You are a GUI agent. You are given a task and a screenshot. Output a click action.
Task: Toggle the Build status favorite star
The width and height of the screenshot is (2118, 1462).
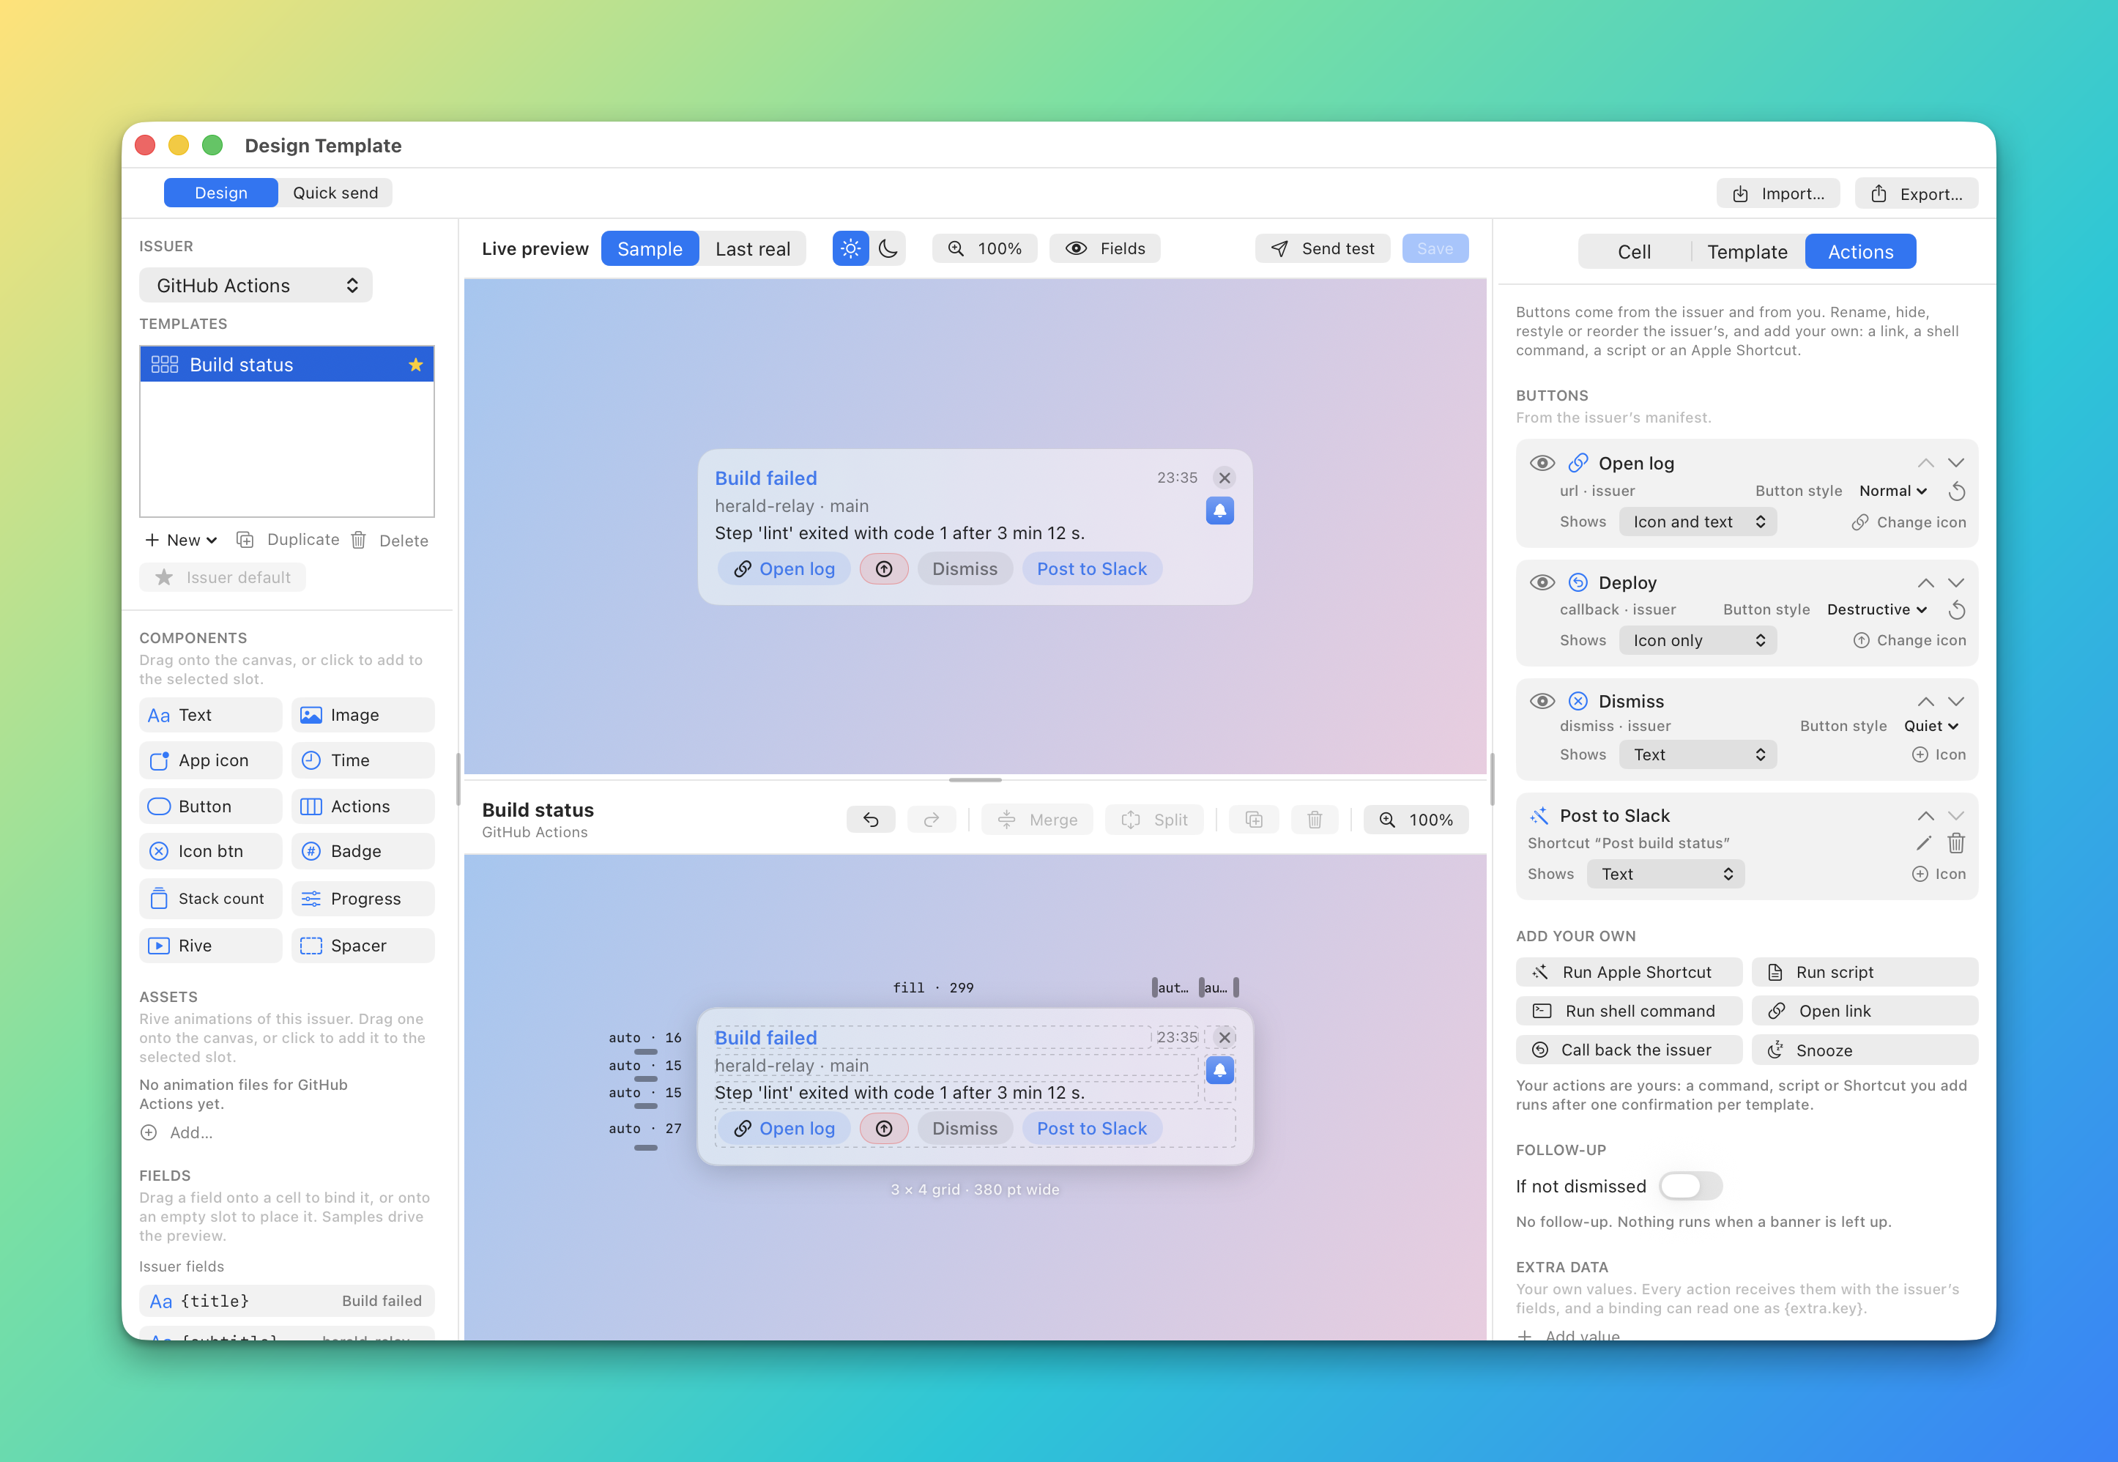pos(416,365)
